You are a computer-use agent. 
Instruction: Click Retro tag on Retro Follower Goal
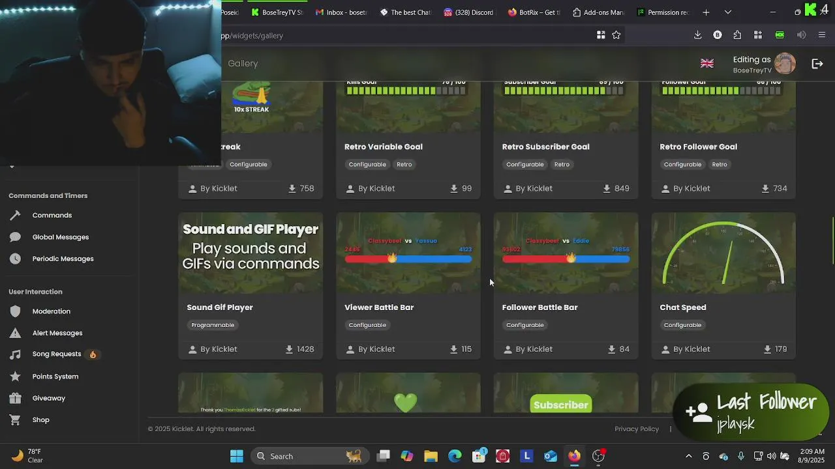tap(720, 164)
